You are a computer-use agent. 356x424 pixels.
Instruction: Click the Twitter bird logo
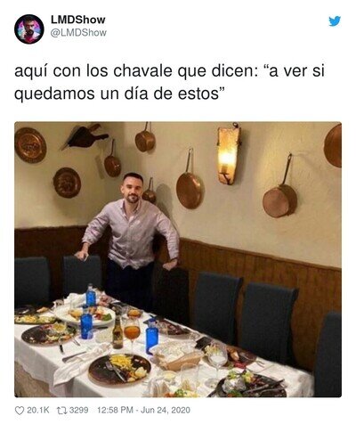pyautogui.click(x=335, y=21)
